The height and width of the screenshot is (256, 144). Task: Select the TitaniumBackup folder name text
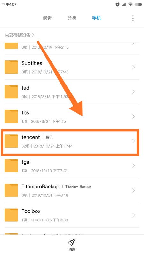tap(41, 187)
